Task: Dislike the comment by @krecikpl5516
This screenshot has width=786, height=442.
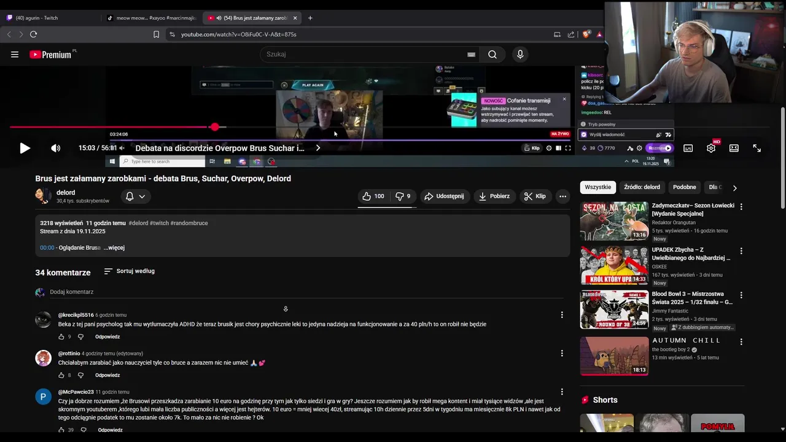Action: click(x=80, y=337)
